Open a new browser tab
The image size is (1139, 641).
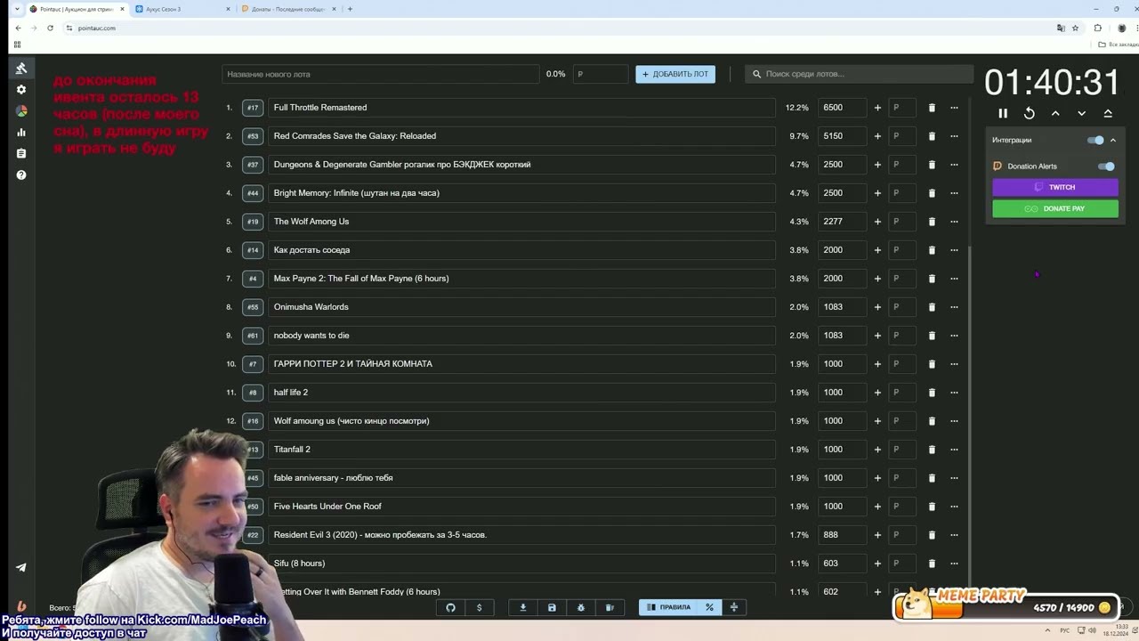pos(350,9)
